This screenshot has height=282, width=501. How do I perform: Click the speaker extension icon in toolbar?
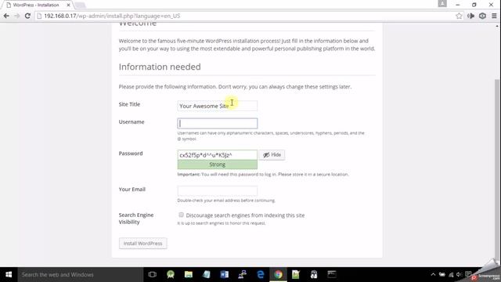coord(470,16)
